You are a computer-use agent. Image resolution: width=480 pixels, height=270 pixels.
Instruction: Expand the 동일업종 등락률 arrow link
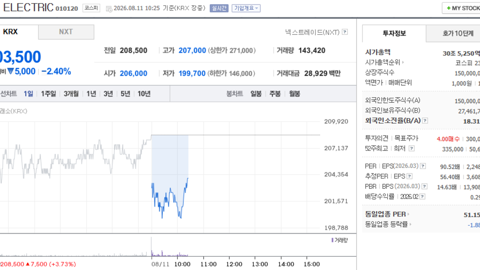click(x=410, y=225)
